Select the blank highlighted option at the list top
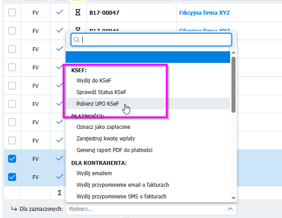282x218 pixels. point(148,57)
